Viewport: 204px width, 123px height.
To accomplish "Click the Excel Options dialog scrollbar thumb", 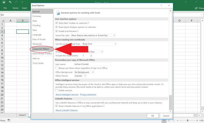I will [x=170, y=102].
